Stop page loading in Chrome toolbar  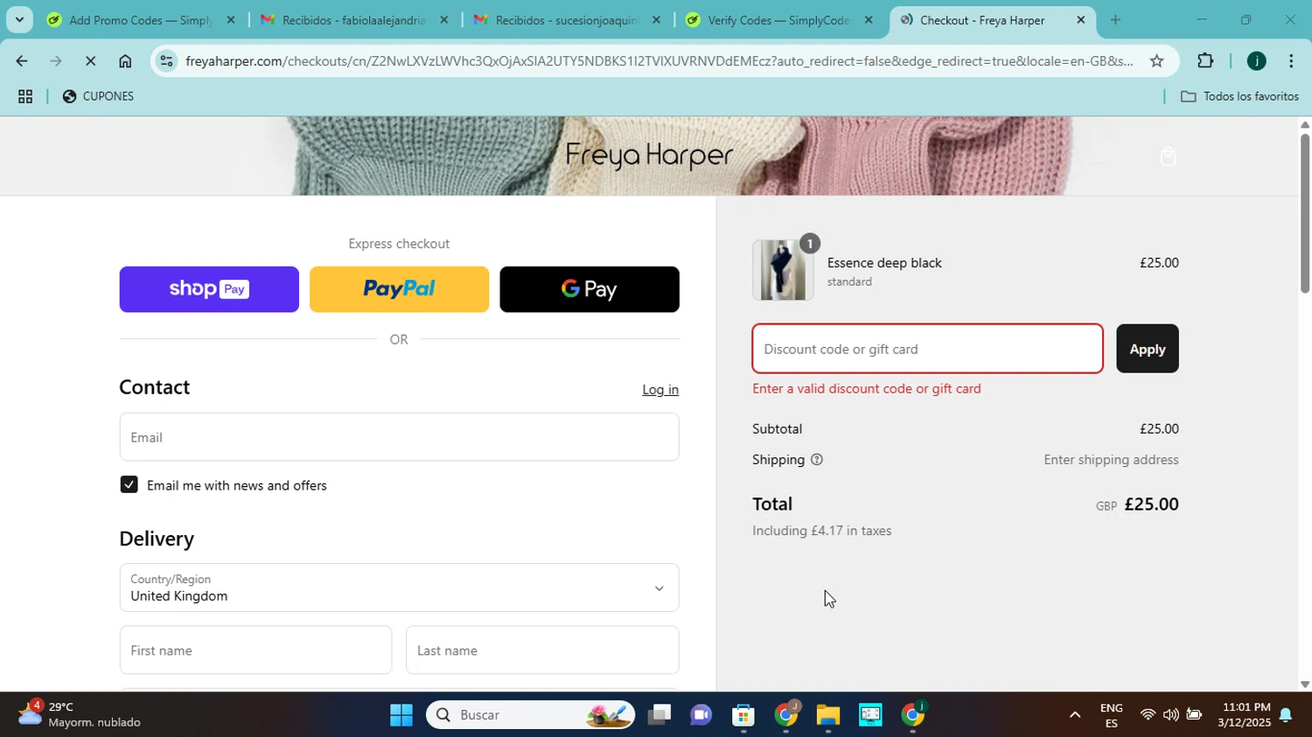point(91,61)
